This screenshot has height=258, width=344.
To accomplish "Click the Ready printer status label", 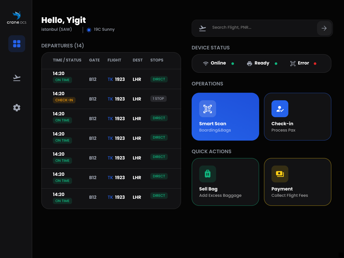I will coord(262,63).
